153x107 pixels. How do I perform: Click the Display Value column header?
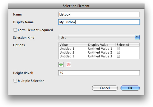coord(101,45)
